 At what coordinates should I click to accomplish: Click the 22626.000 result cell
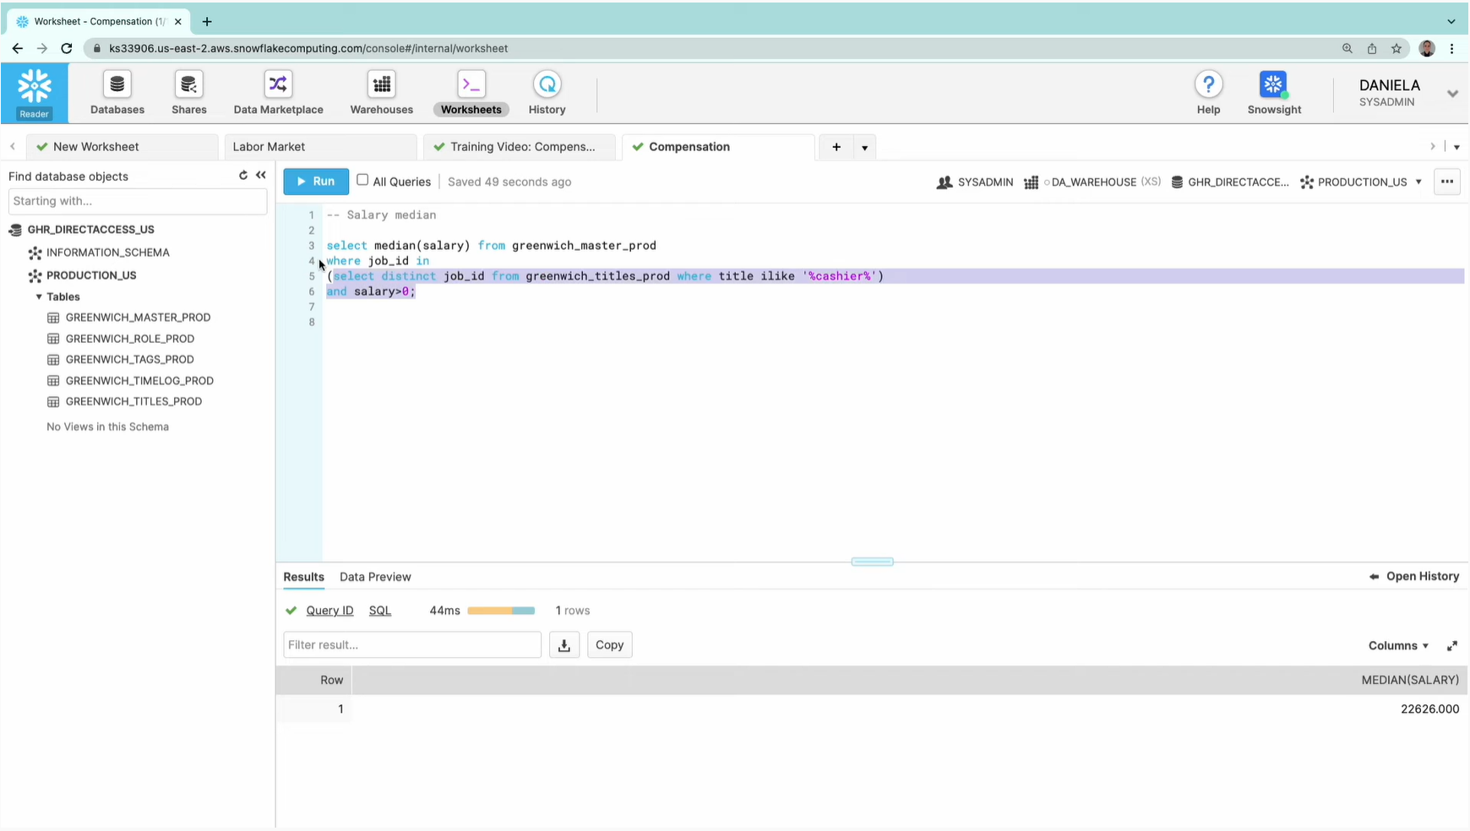1429,709
